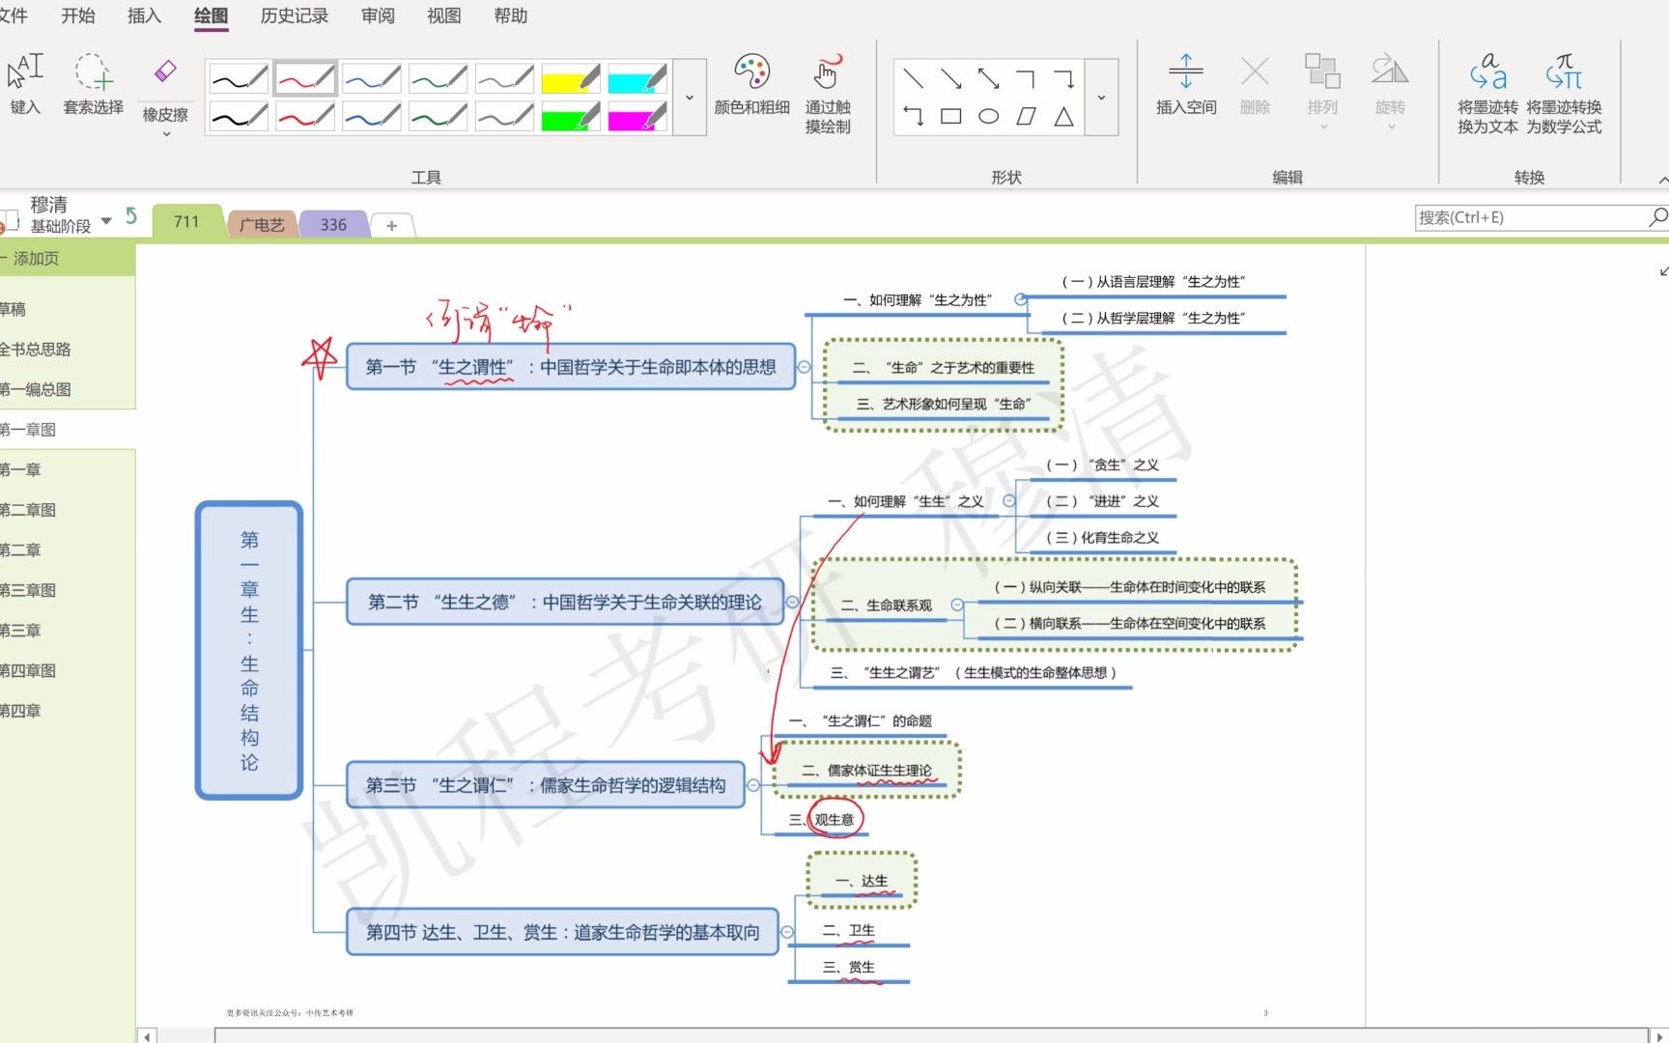Open page 第三章图

(x=66, y=590)
